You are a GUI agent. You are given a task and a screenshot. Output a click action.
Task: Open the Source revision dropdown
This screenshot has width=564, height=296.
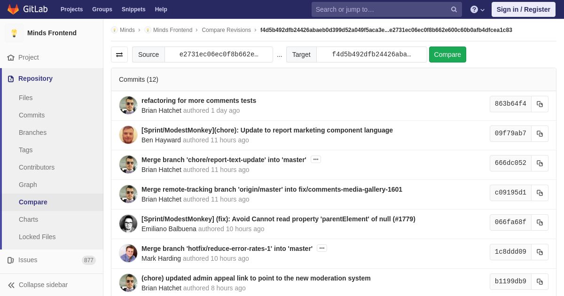point(219,55)
